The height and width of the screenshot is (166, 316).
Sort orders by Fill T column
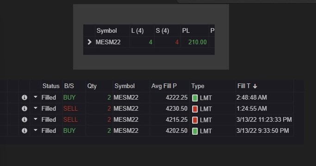(x=247, y=86)
